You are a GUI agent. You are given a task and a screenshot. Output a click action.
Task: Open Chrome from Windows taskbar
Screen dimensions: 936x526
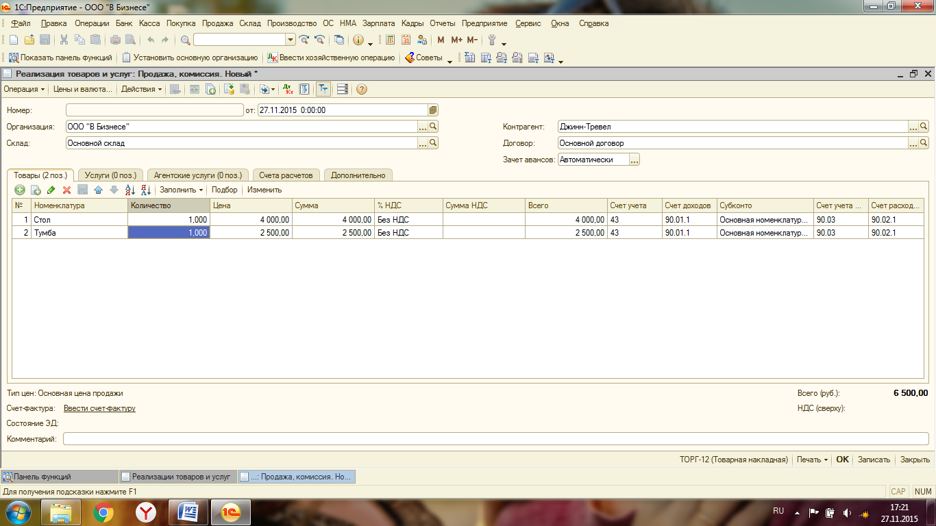[x=103, y=512]
